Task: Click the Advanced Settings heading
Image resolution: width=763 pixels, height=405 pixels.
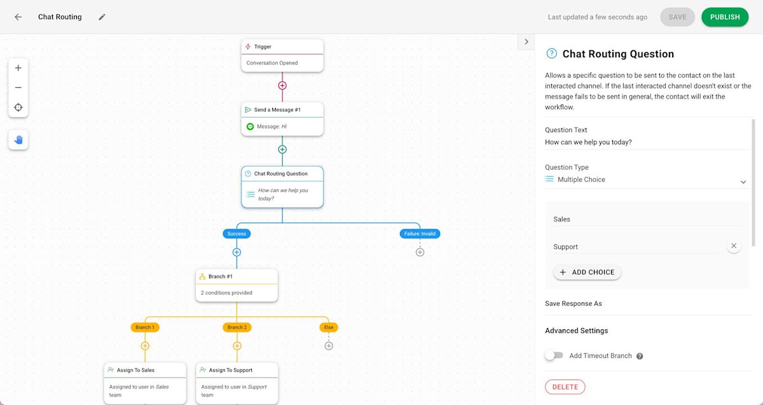Action: [577, 331]
